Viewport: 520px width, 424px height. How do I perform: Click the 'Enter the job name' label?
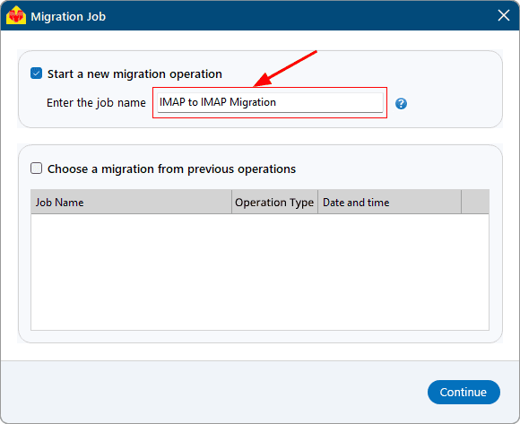[96, 103]
